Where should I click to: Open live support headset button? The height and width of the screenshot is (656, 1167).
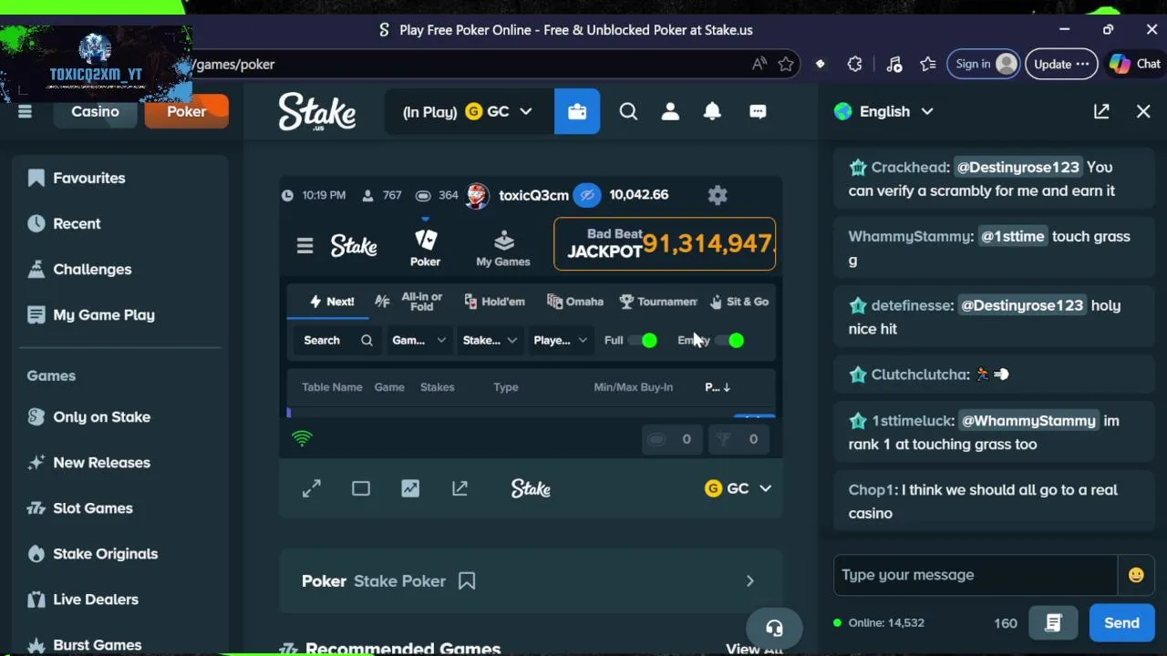coord(774,628)
